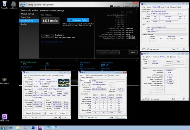The image size is (190, 130).
Task: Click the Compare Online button
Action: pyautogui.click(x=78, y=20)
